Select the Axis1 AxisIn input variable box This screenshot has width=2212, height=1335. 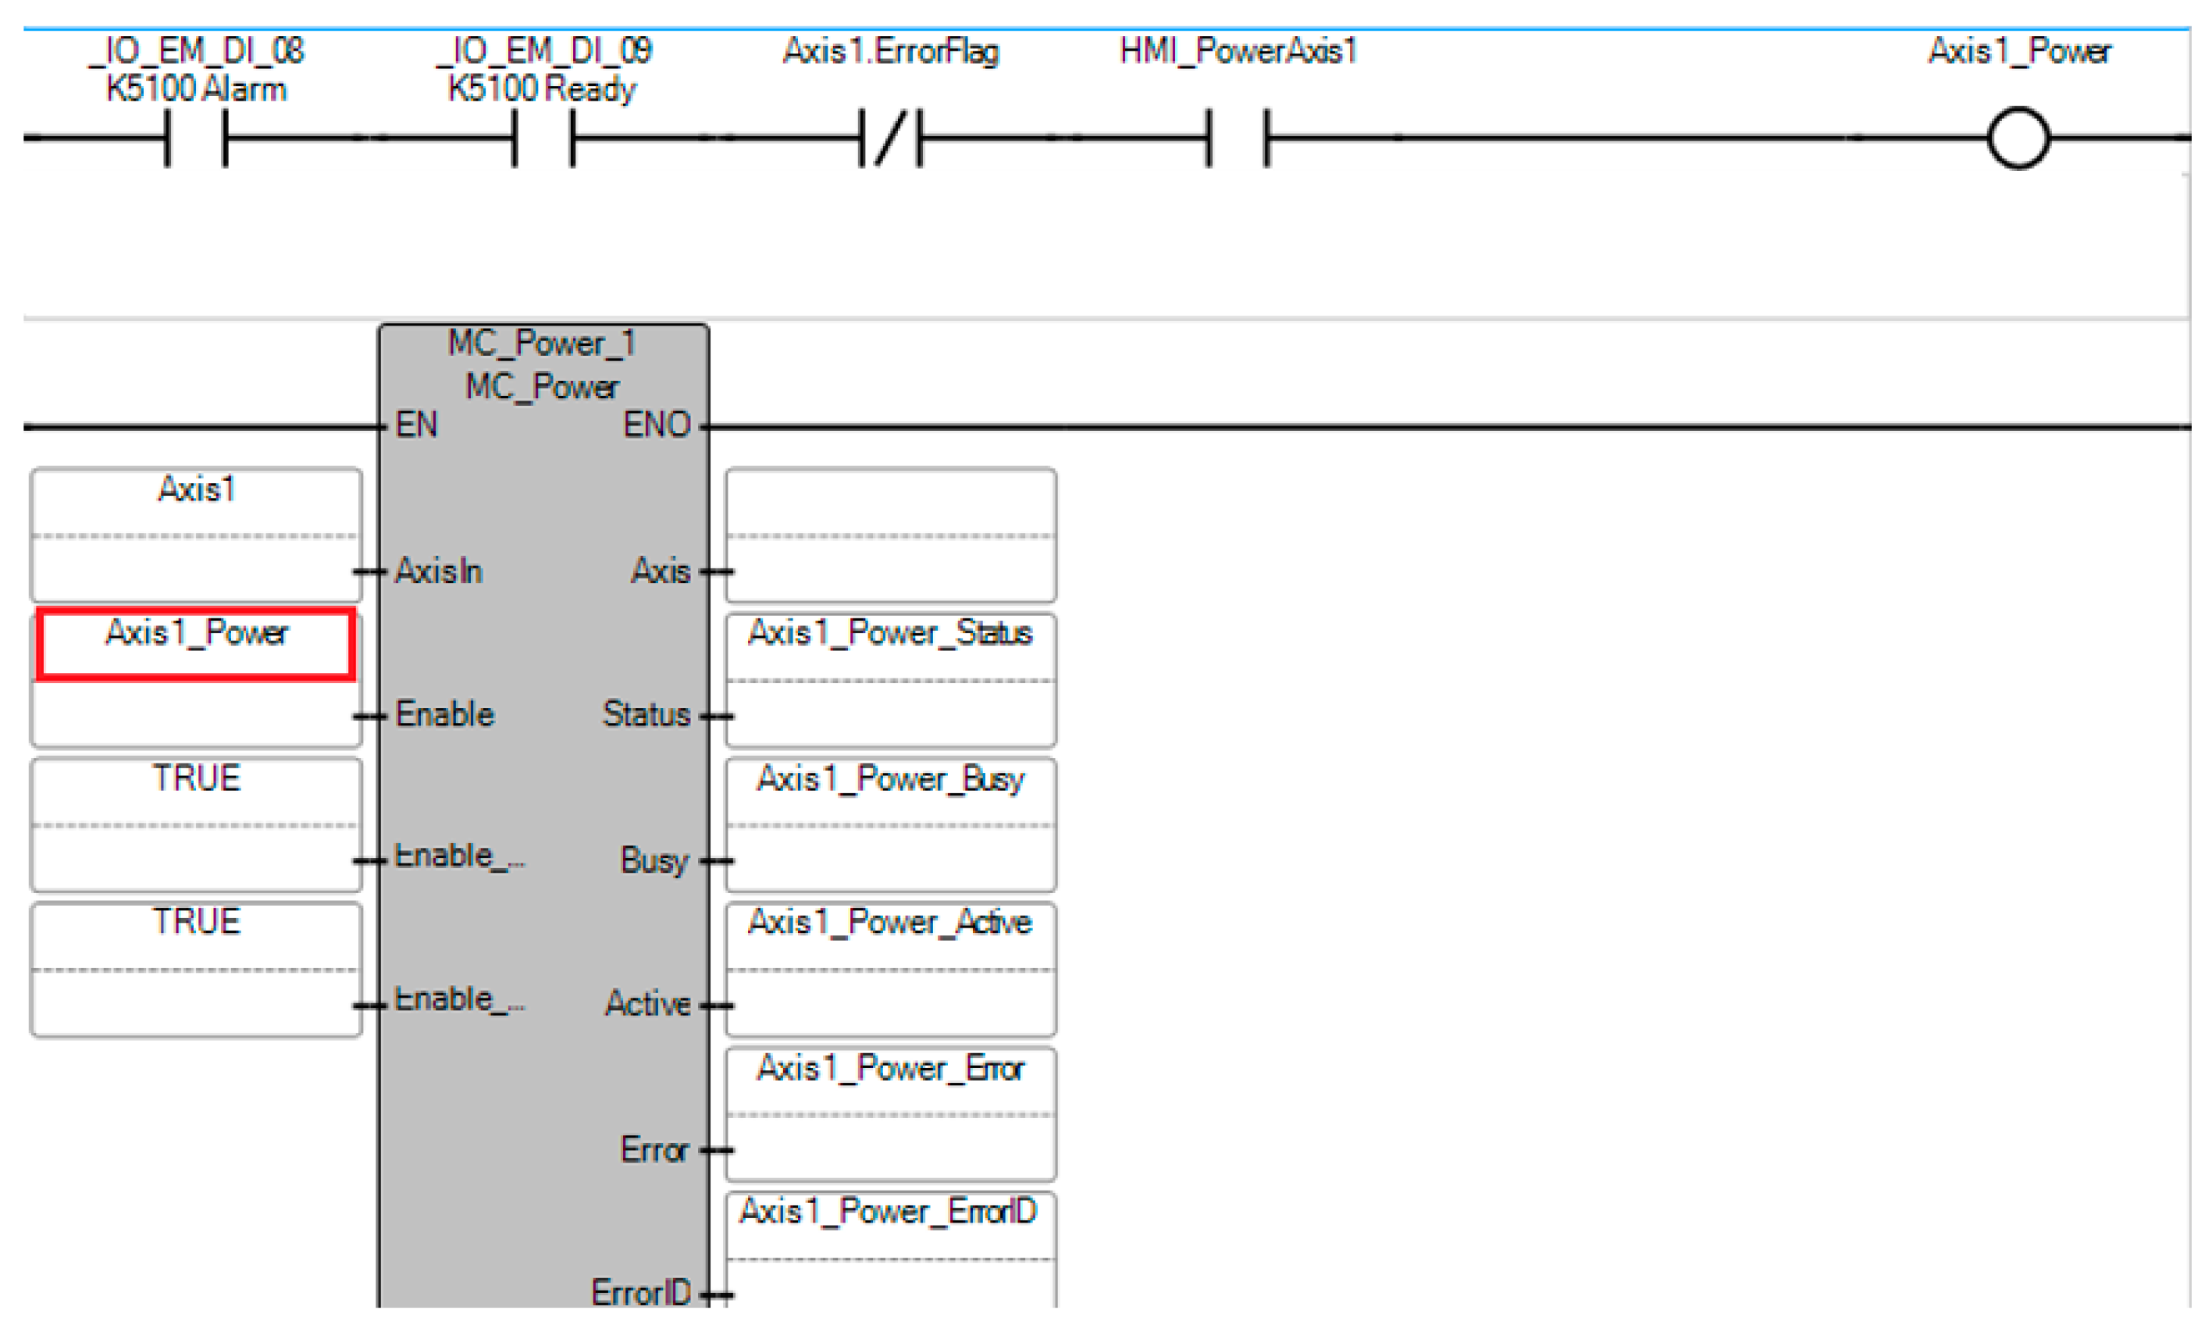pyautogui.click(x=196, y=534)
